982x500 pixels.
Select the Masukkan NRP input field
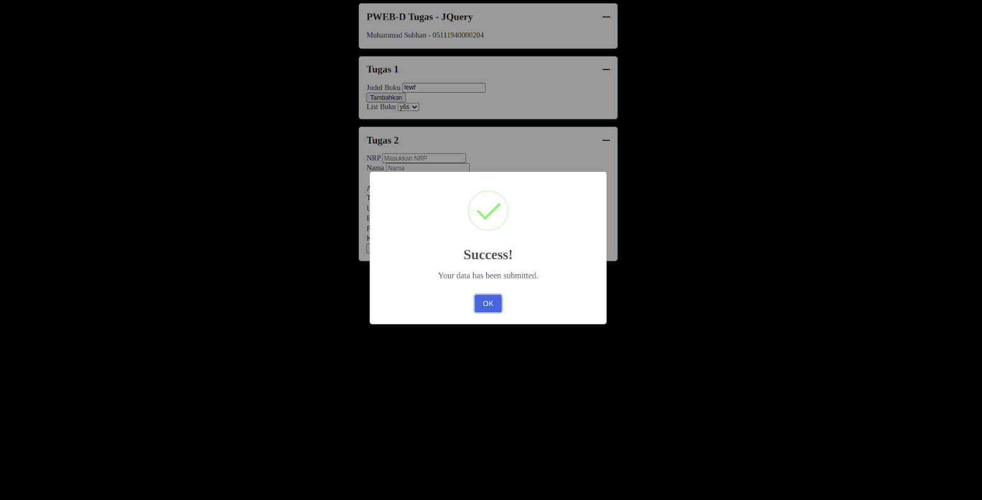[424, 158]
